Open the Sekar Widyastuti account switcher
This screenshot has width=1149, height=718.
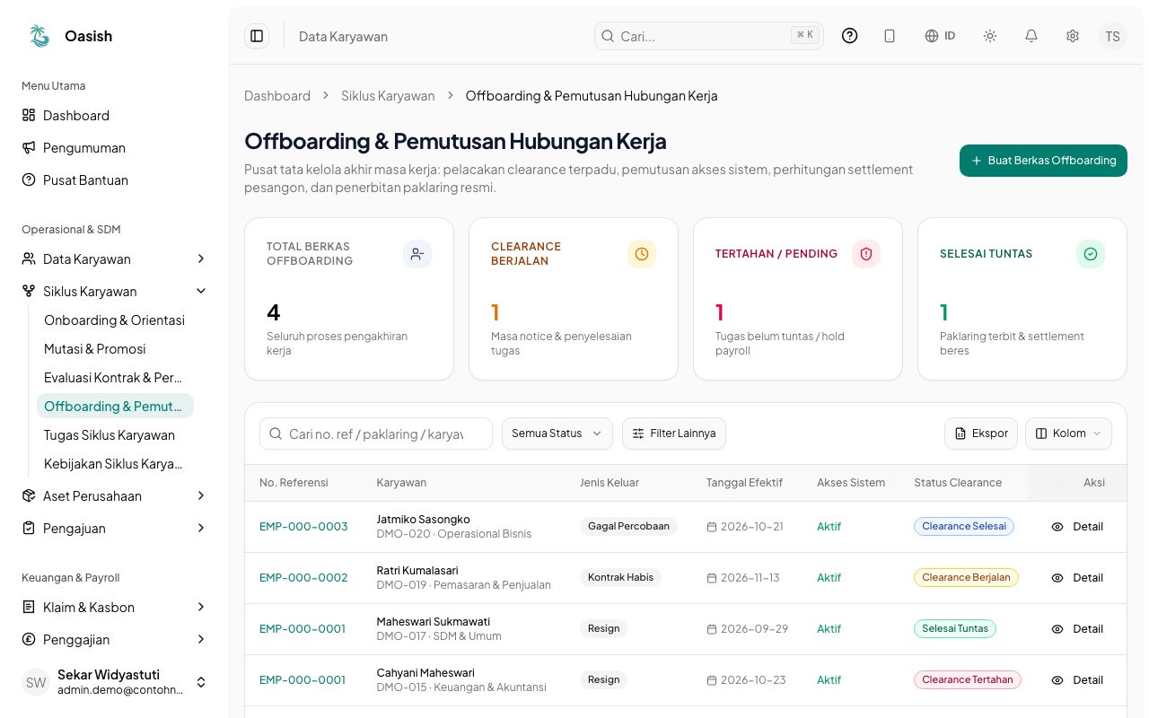[115, 682]
